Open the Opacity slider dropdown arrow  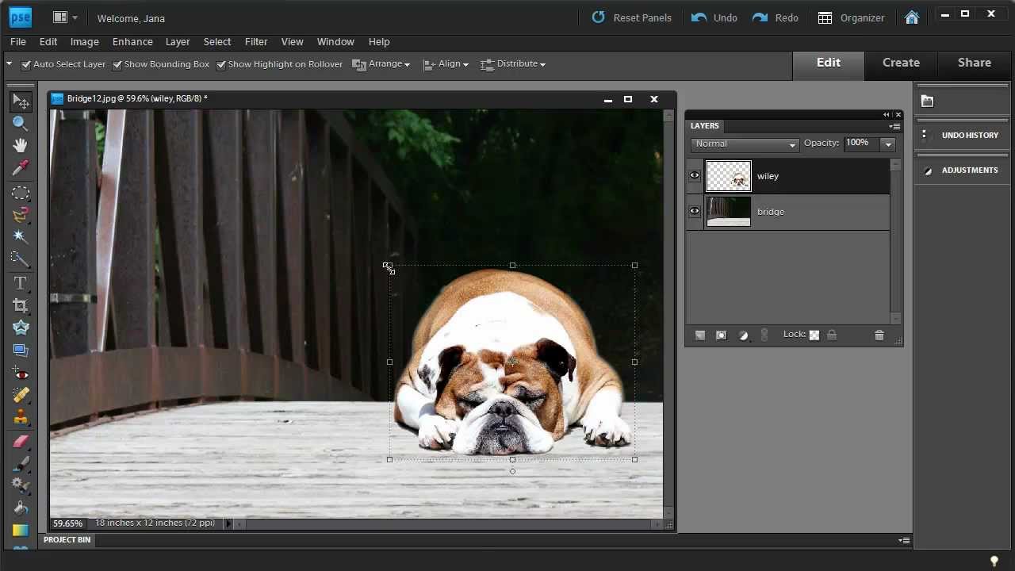(888, 144)
